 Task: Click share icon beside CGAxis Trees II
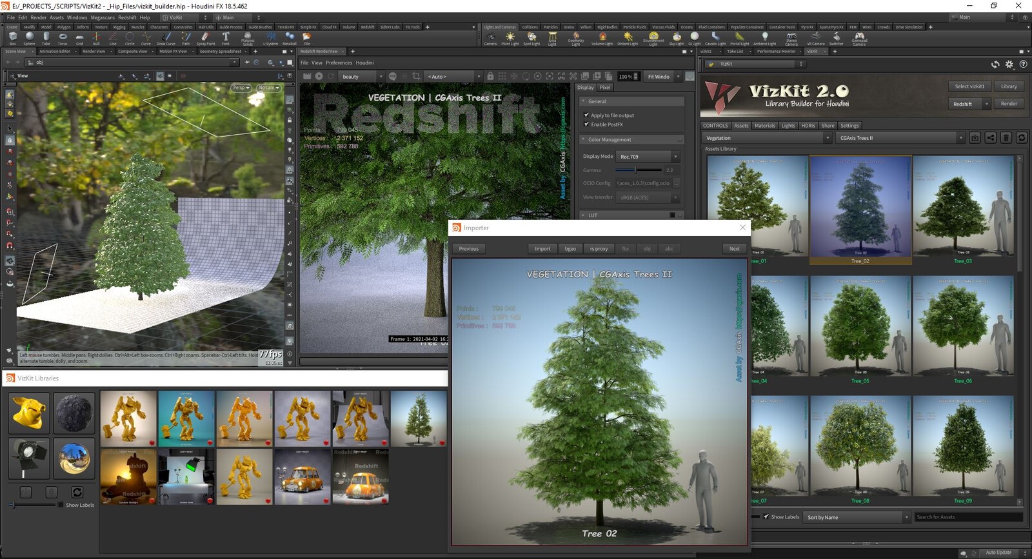point(990,137)
